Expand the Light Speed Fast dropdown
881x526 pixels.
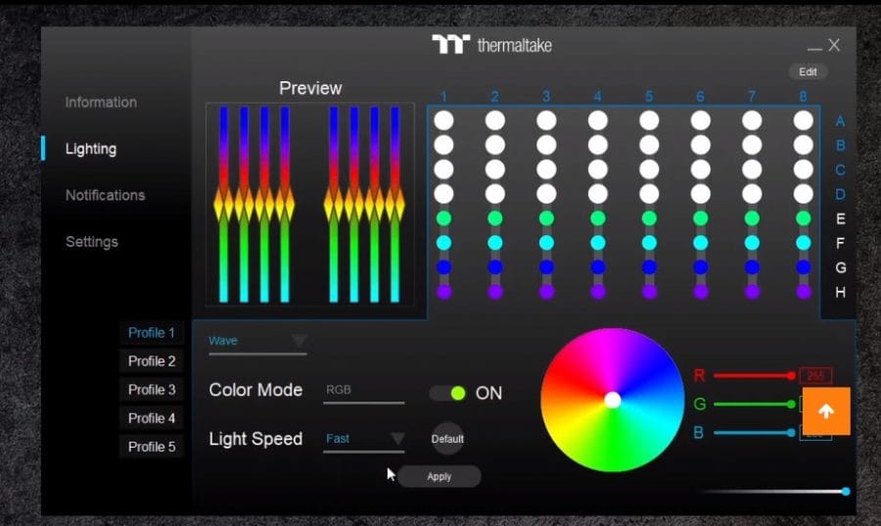click(364, 439)
